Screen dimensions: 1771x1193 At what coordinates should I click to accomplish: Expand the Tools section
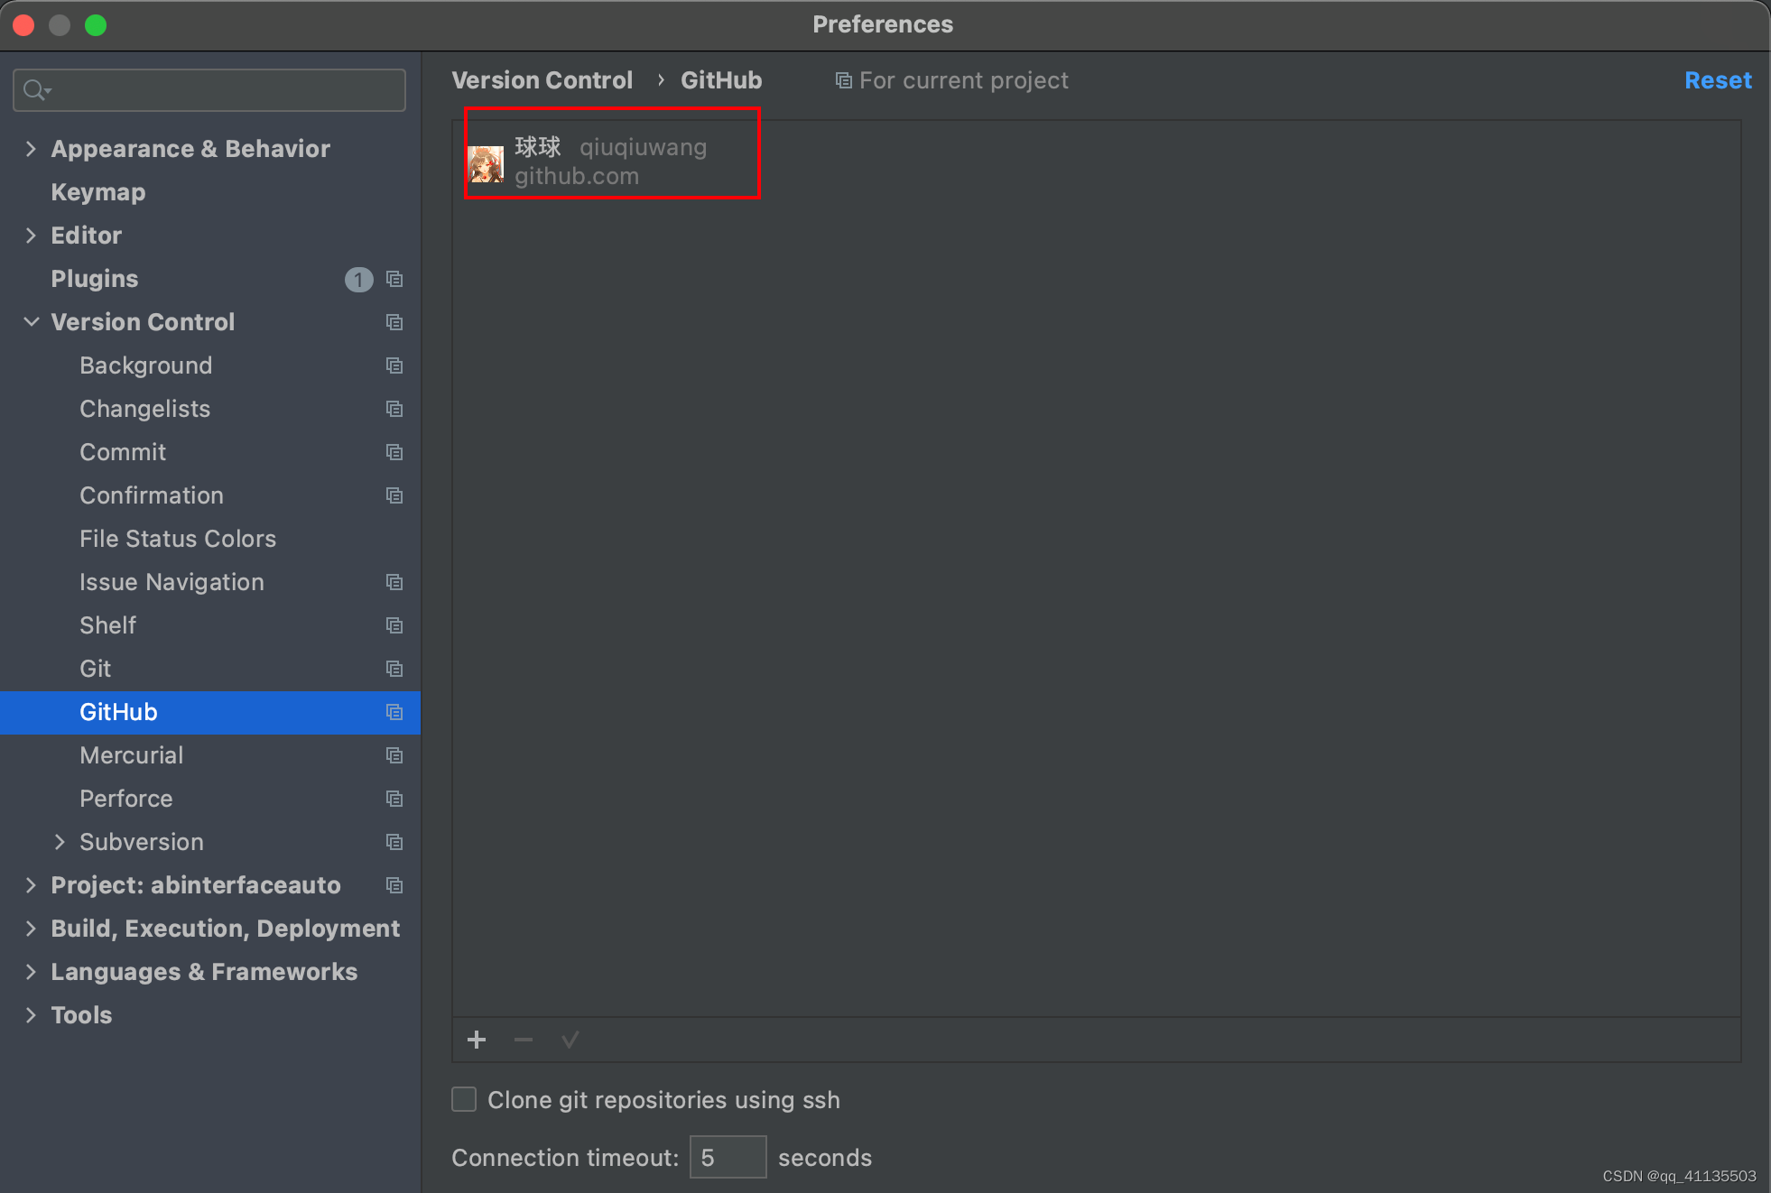31,1015
